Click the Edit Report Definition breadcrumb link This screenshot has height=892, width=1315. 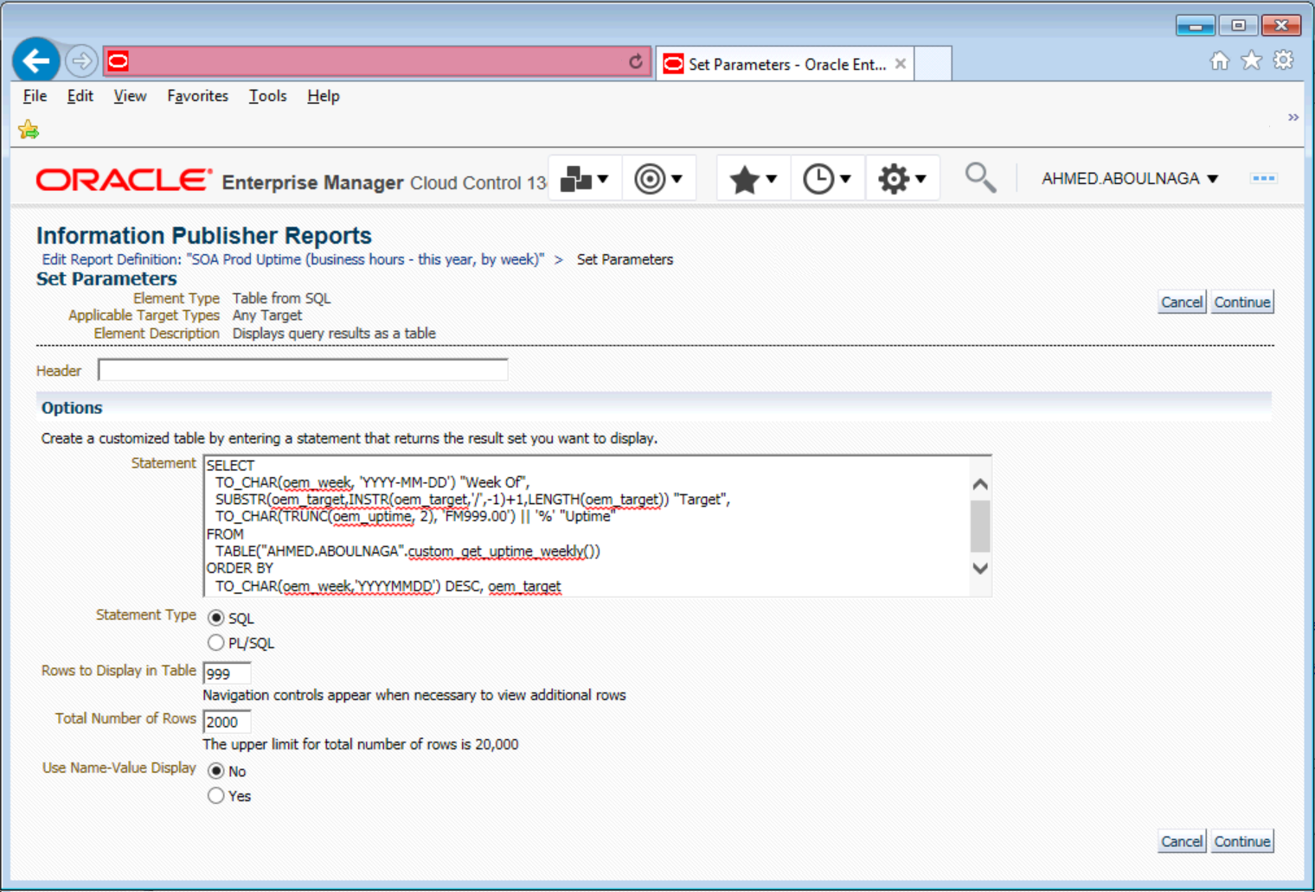[x=292, y=259]
